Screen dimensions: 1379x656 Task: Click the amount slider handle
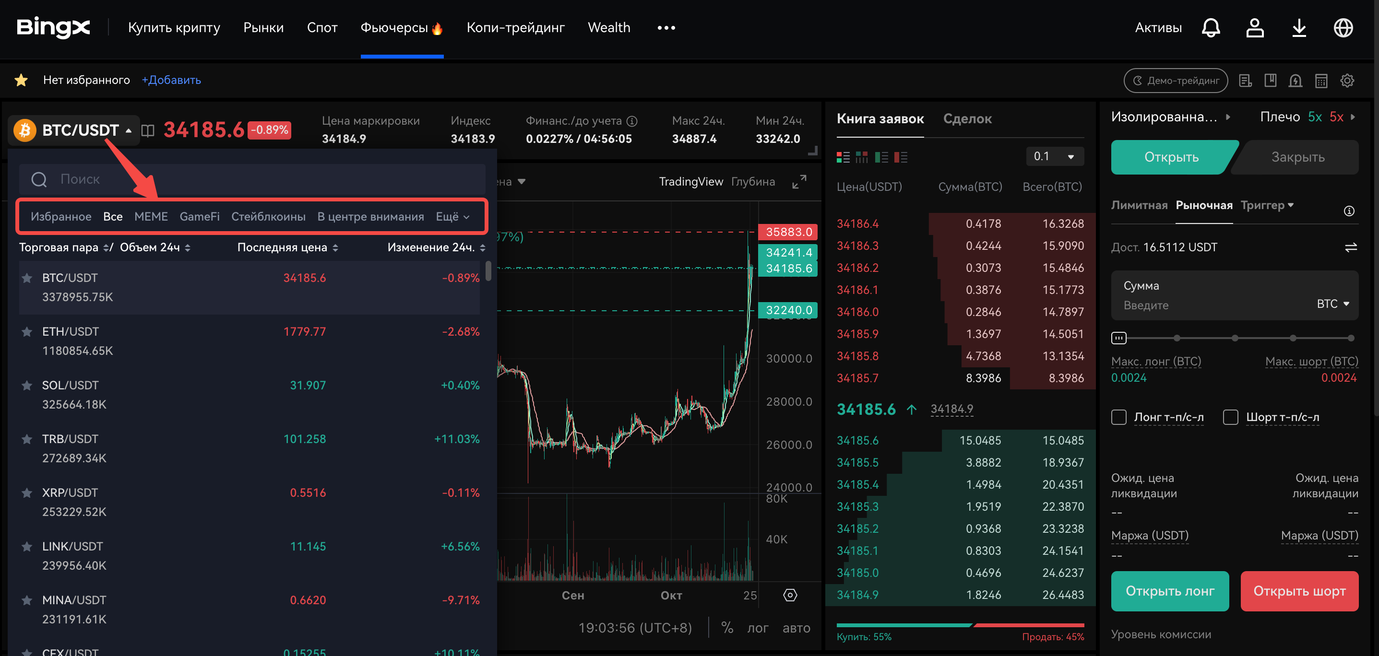pyautogui.click(x=1118, y=338)
